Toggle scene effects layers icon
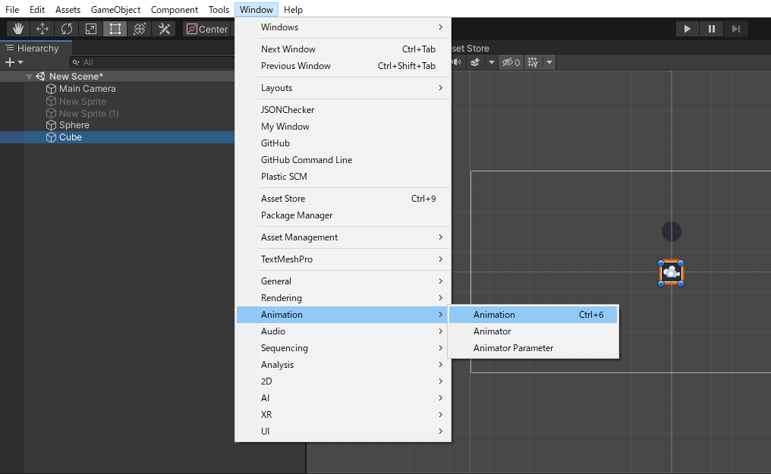The width and height of the screenshot is (771, 474). tap(475, 62)
